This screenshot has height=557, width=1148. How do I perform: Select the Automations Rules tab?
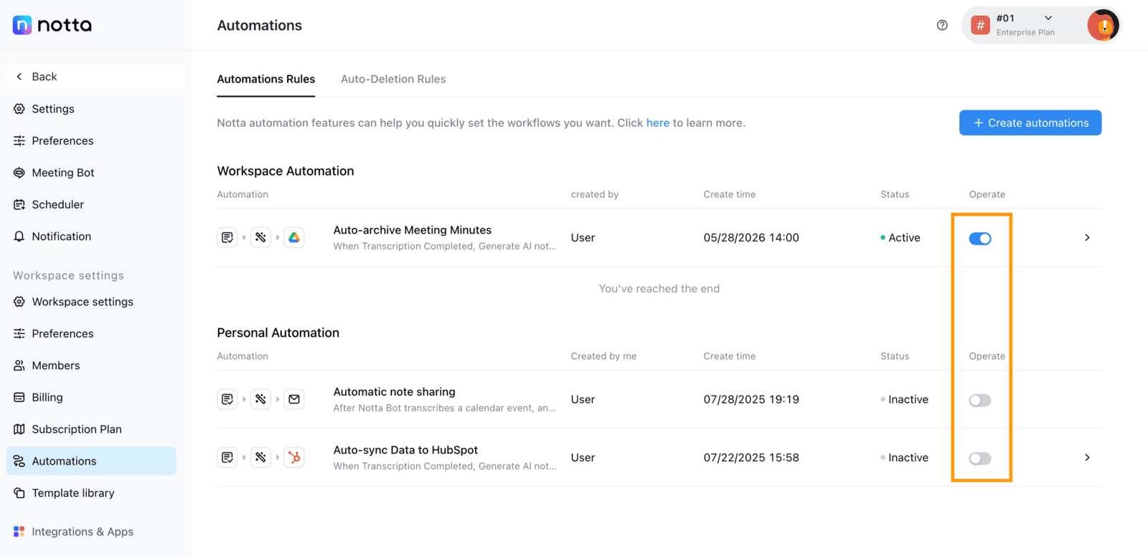click(266, 79)
